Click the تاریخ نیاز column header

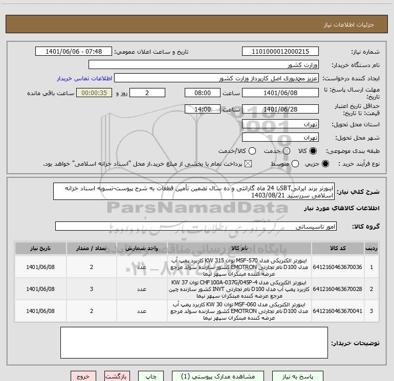(40, 249)
